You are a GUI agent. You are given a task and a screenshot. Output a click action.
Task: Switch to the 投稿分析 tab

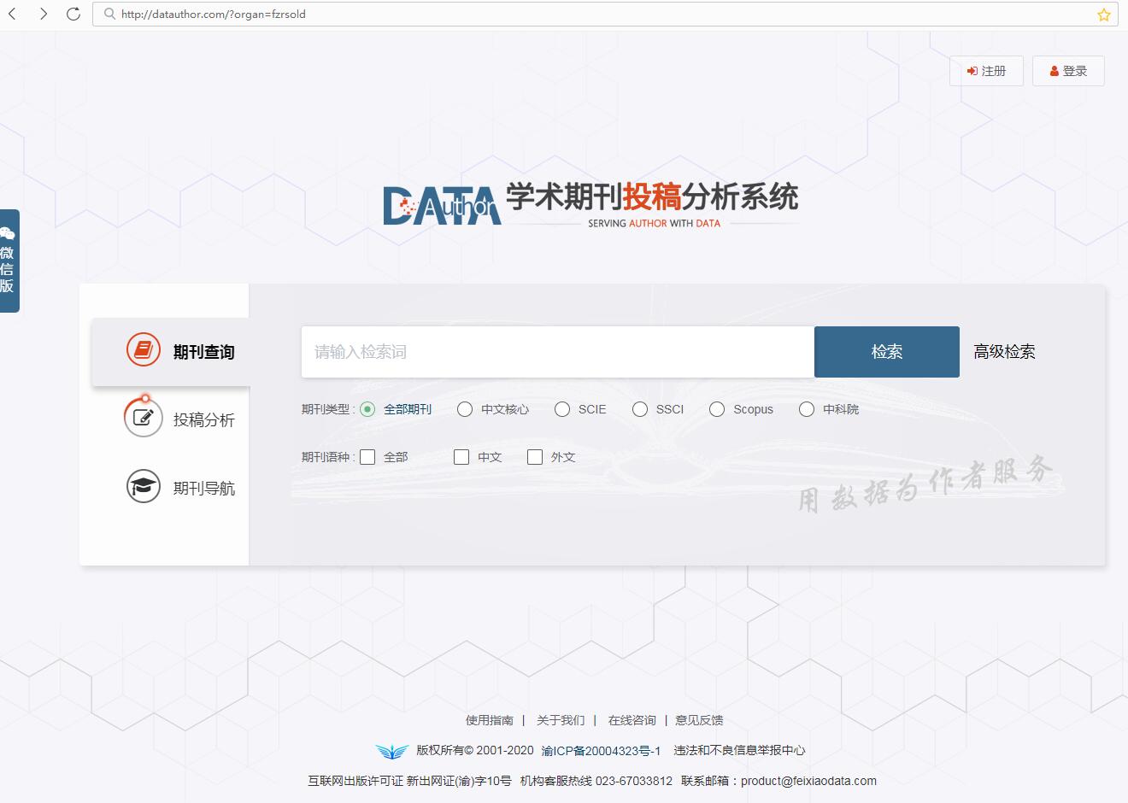(x=203, y=419)
